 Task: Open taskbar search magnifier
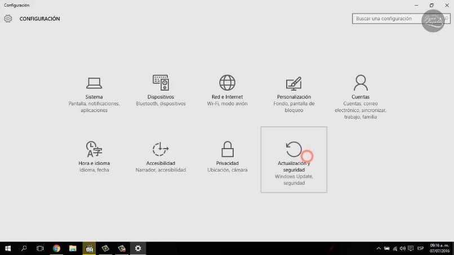24,248
